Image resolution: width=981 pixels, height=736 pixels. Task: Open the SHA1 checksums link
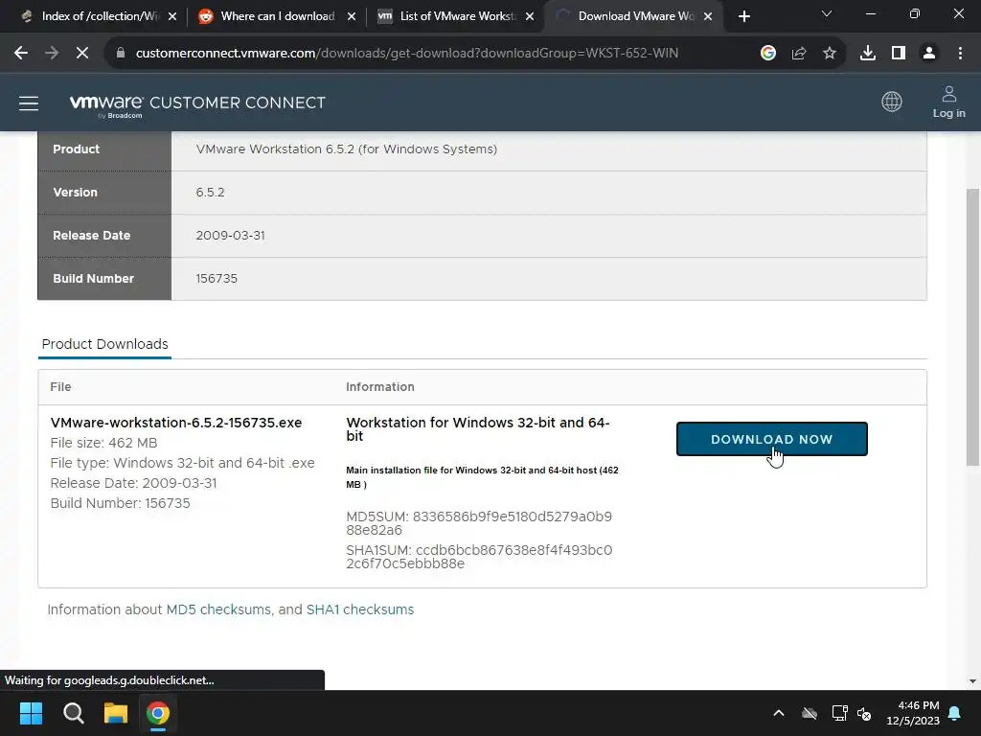pyautogui.click(x=360, y=609)
